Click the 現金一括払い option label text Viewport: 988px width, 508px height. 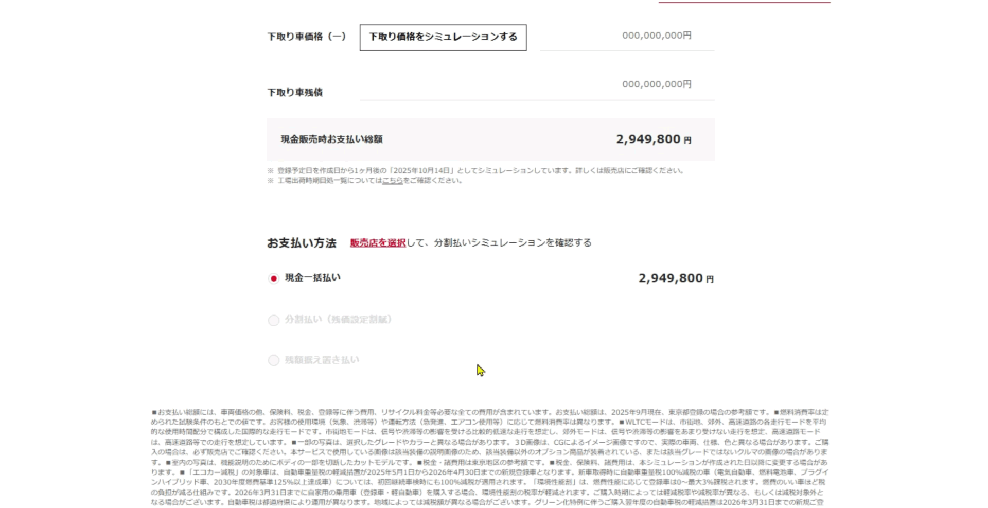[312, 278]
